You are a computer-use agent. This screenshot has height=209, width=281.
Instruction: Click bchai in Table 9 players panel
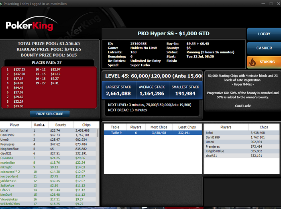(242, 133)
